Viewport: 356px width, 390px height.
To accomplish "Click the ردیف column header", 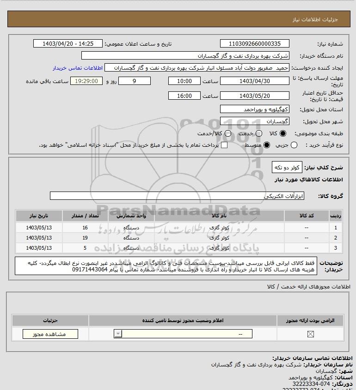I will [x=336, y=216].
